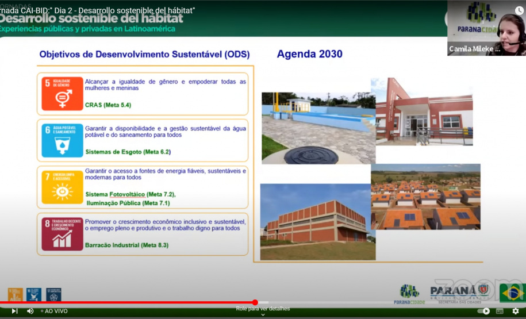Select the Camila Mileke webcam thumbnail
The height and width of the screenshot is (319, 526).
(x=486, y=28)
